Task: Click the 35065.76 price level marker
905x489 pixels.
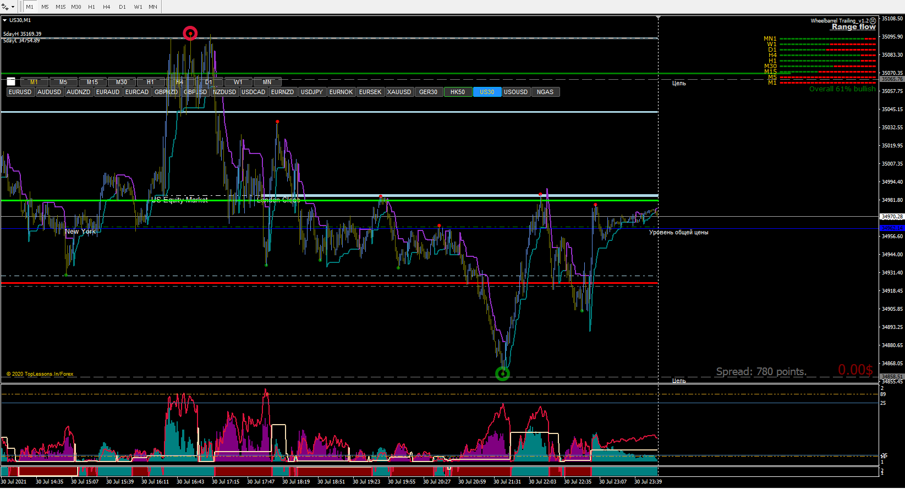Action: point(892,79)
